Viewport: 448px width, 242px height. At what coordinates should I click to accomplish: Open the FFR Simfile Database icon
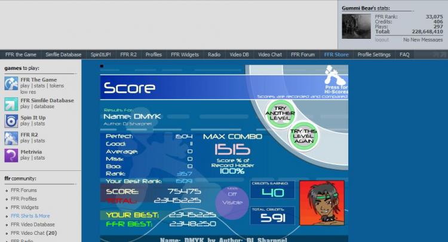pos(11,104)
